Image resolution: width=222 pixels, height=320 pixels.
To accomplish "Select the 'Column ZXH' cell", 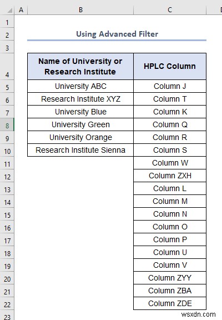I will coord(170,176).
